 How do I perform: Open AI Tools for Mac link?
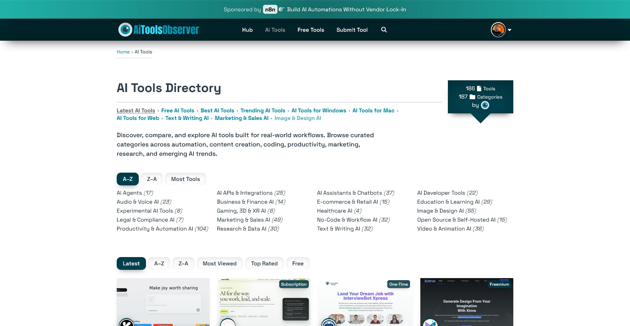coord(374,111)
